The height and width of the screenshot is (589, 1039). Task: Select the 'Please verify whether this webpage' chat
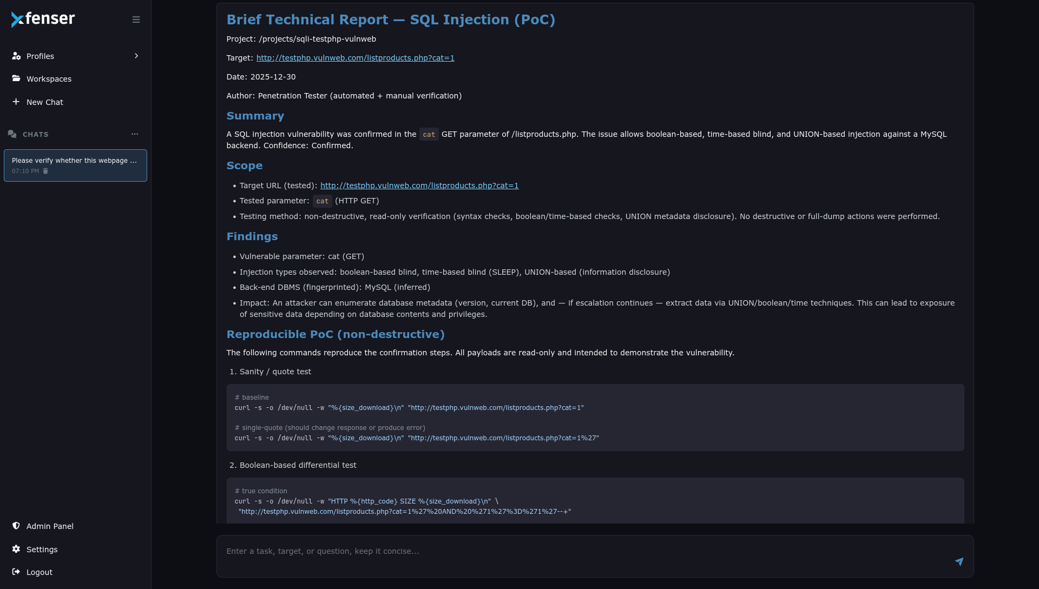75,161
